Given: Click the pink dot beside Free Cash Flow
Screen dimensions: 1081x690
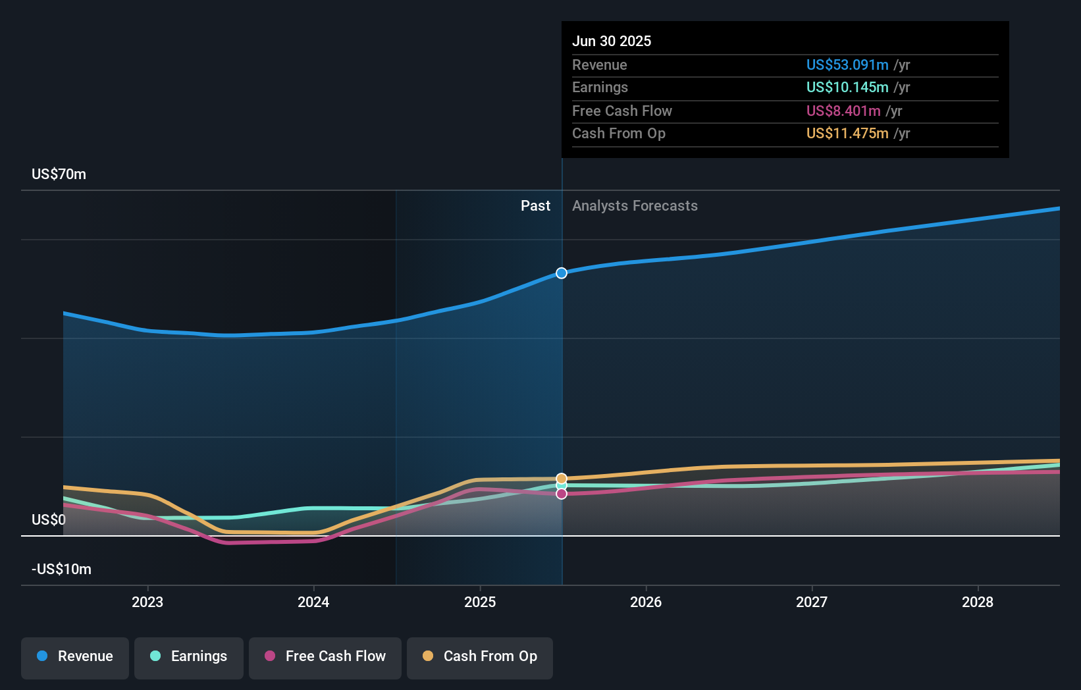Looking at the screenshot, I should tap(271, 656).
